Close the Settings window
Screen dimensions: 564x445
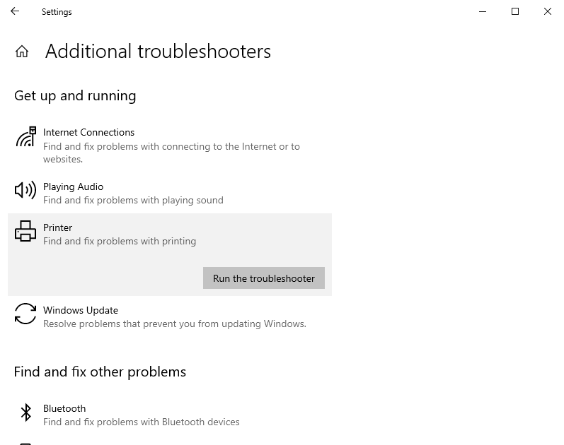tap(547, 11)
